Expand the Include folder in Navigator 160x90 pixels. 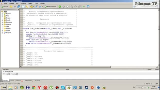point(2,20)
